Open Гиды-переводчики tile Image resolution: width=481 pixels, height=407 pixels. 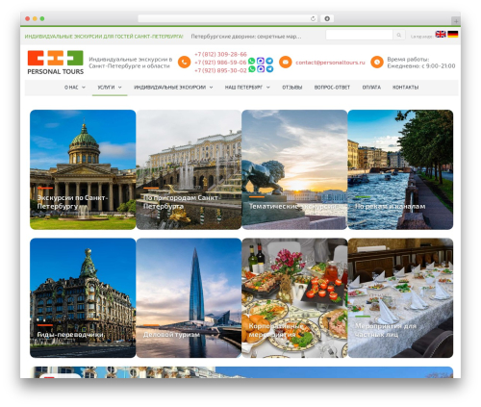coord(83,298)
